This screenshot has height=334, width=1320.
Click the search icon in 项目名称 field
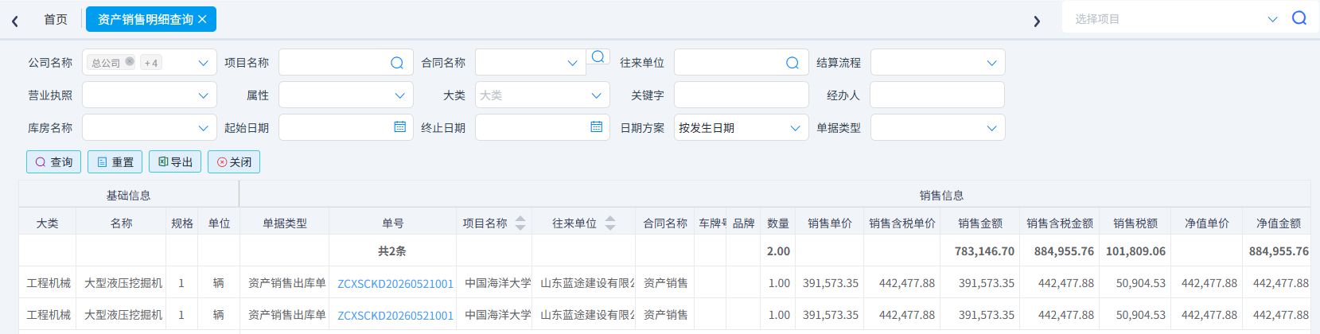point(397,63)
